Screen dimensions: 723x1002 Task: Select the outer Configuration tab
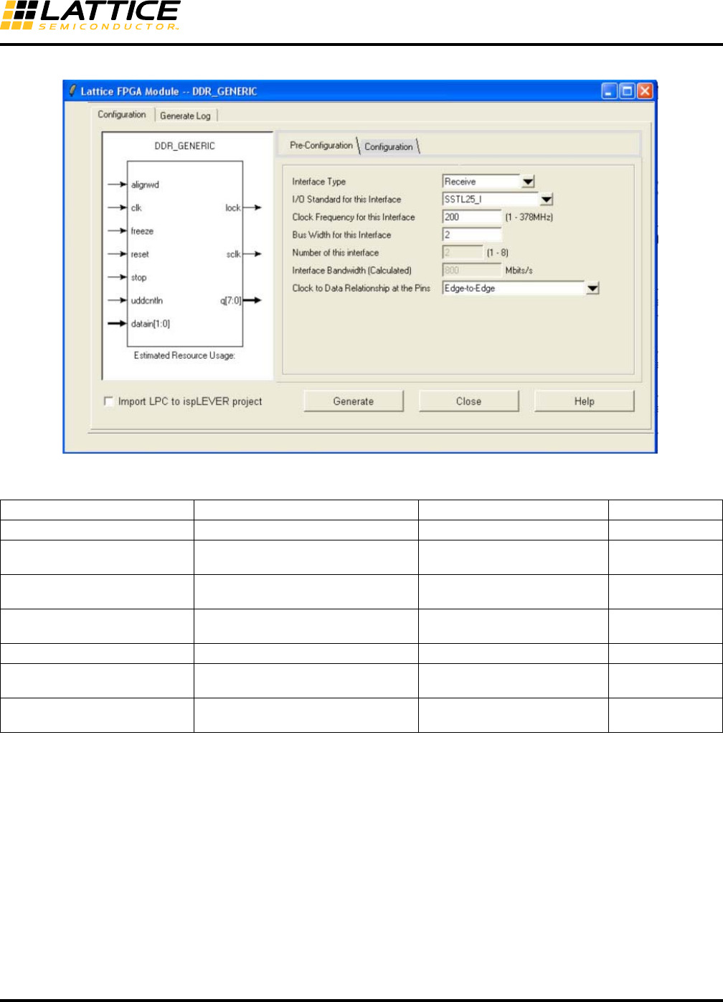click(x=122, y=115)
